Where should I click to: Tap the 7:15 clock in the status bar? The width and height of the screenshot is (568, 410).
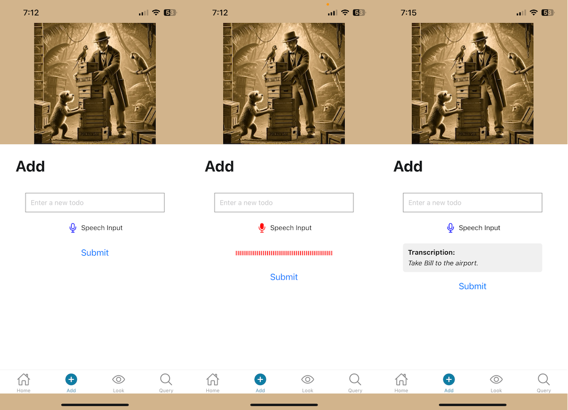(408, 12)
